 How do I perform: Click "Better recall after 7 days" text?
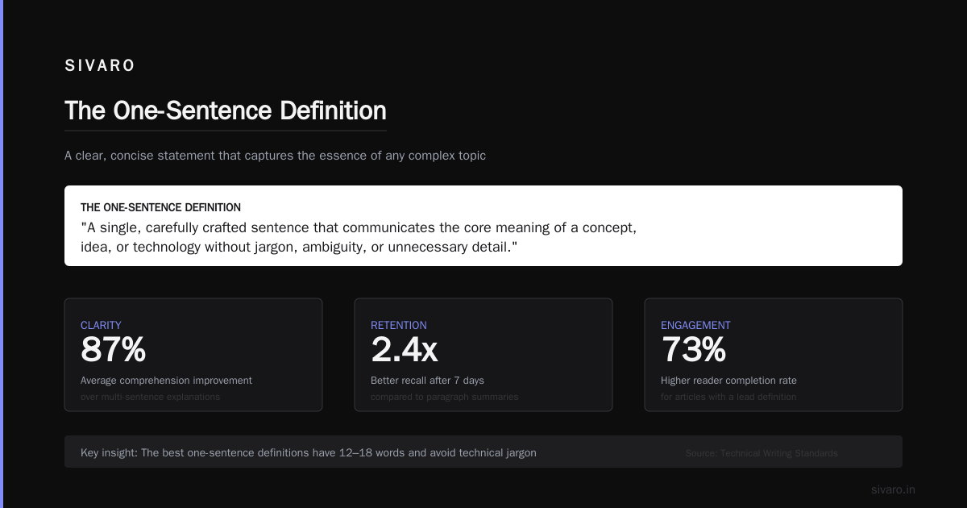click(427, 381)
